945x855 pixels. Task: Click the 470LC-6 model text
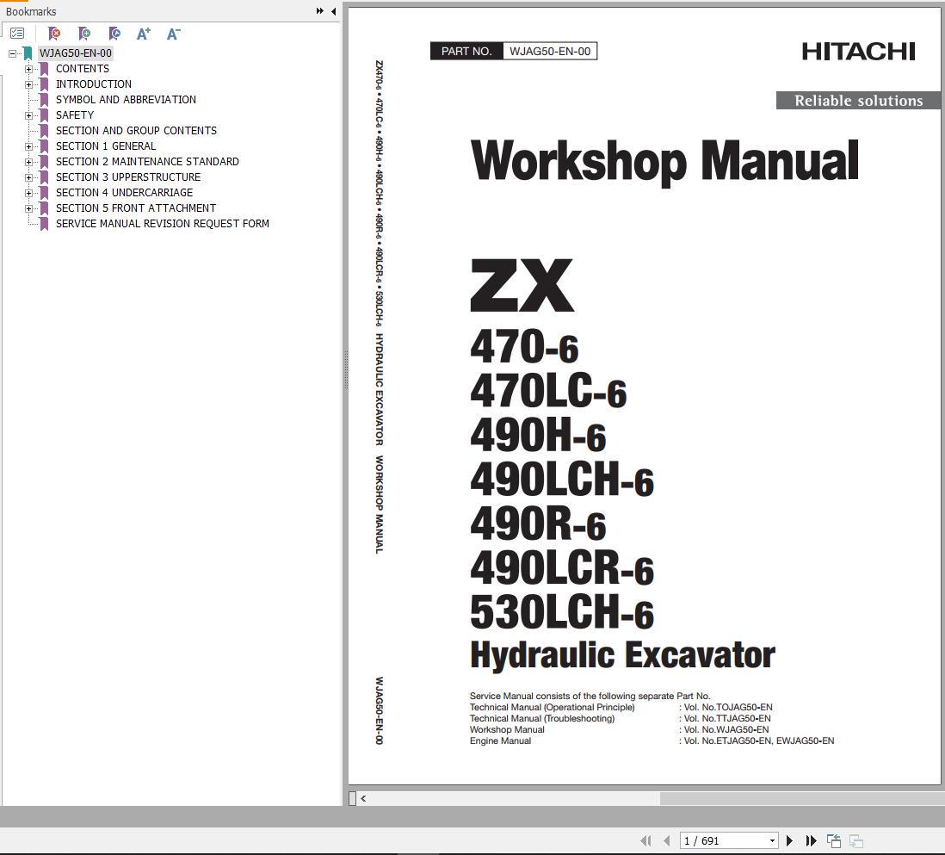coord(548,391)
